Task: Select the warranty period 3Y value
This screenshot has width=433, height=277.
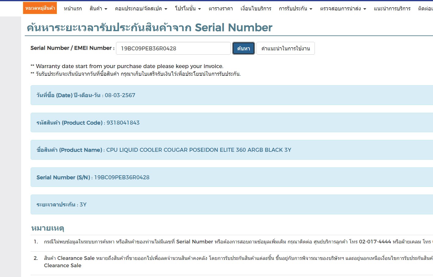Action: coord(83,205)
